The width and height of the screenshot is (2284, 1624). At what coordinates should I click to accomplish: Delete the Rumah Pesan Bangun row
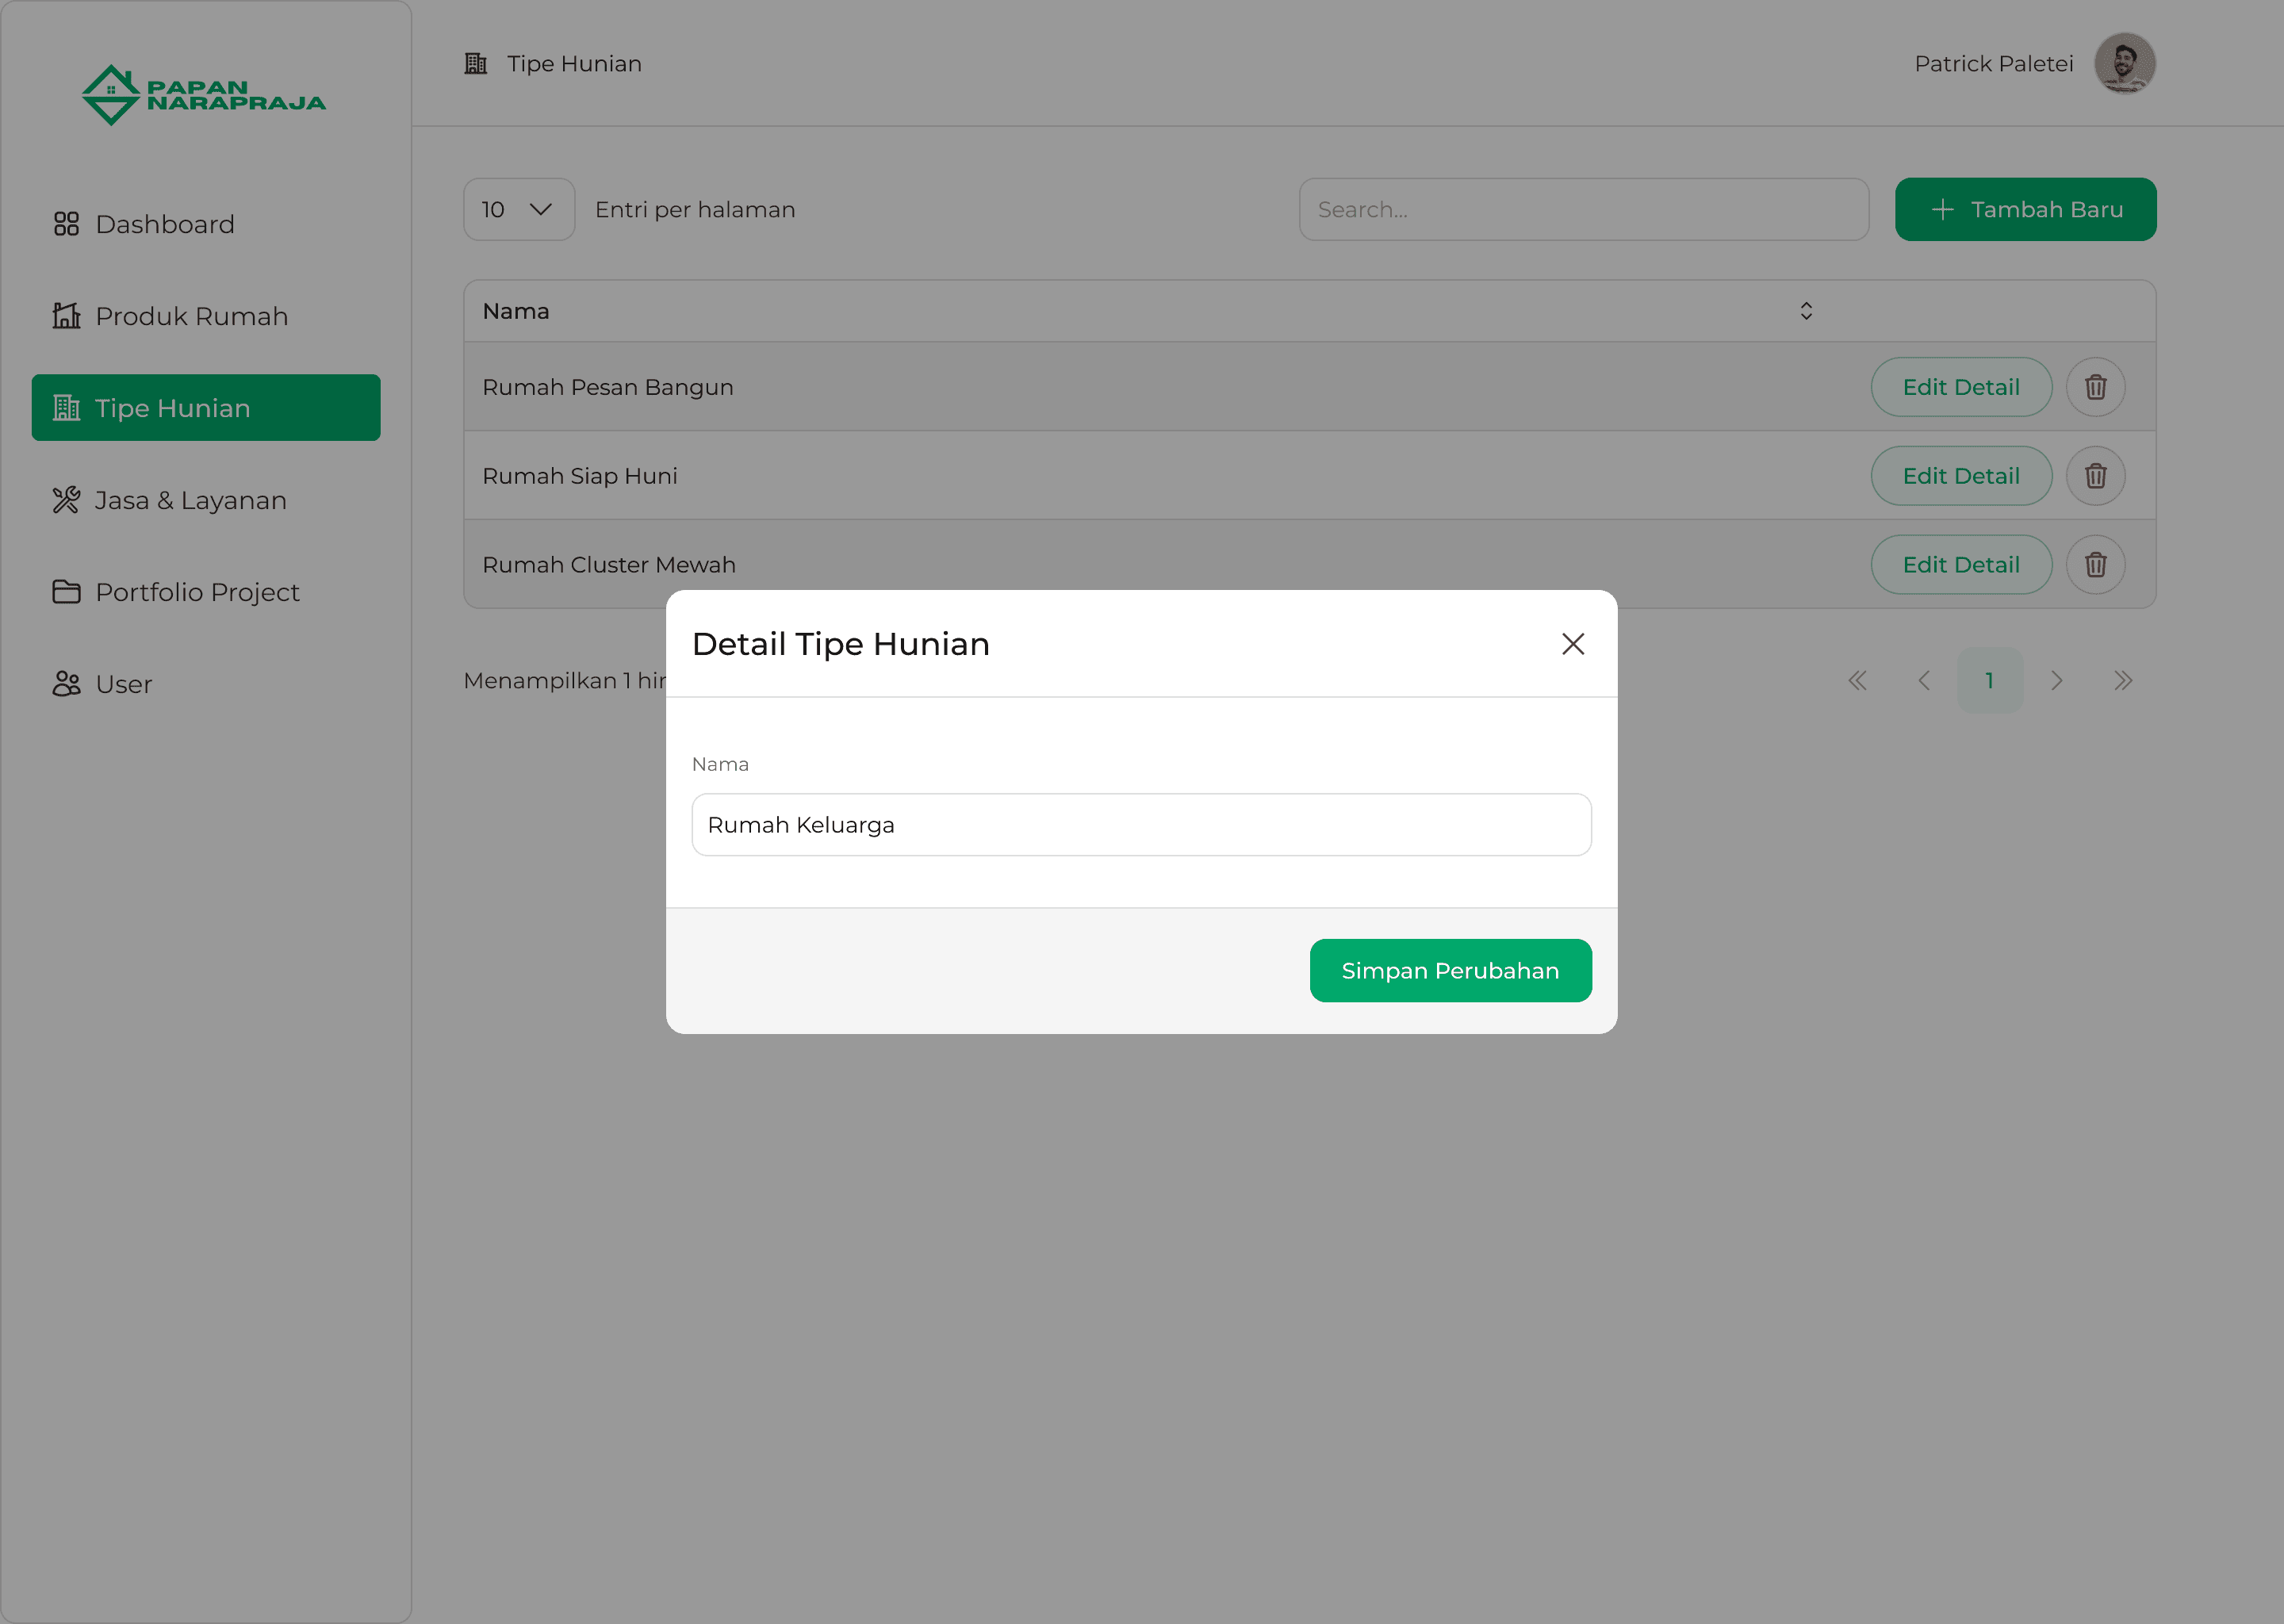[2095, 387]
